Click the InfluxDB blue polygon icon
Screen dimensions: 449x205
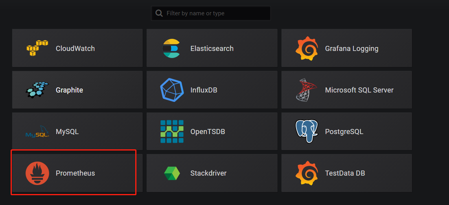[172, 90]
